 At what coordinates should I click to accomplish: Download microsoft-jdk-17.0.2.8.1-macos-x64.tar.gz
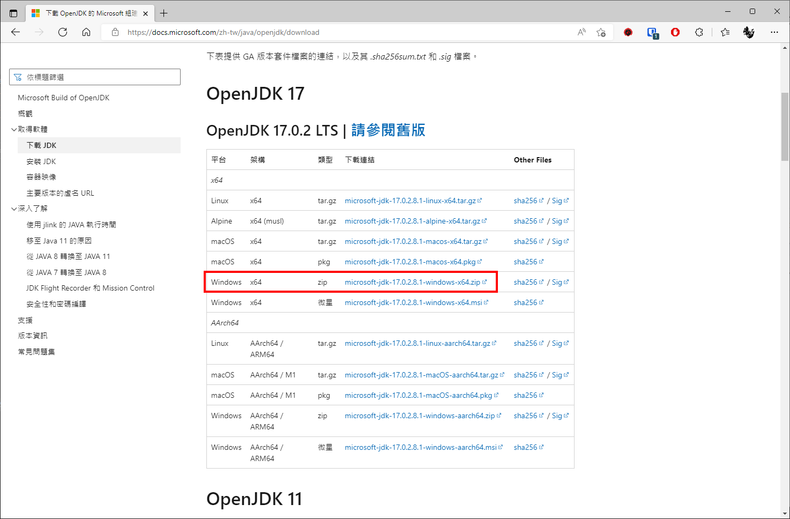point(416,241)
